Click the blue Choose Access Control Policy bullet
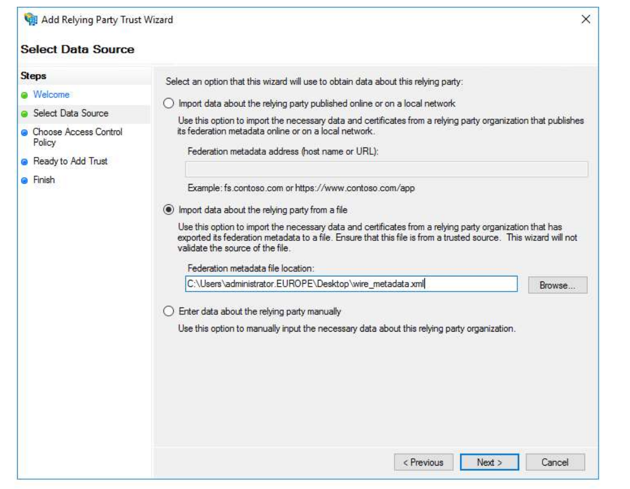Screen dimensions: 630x489 [24, 133]
